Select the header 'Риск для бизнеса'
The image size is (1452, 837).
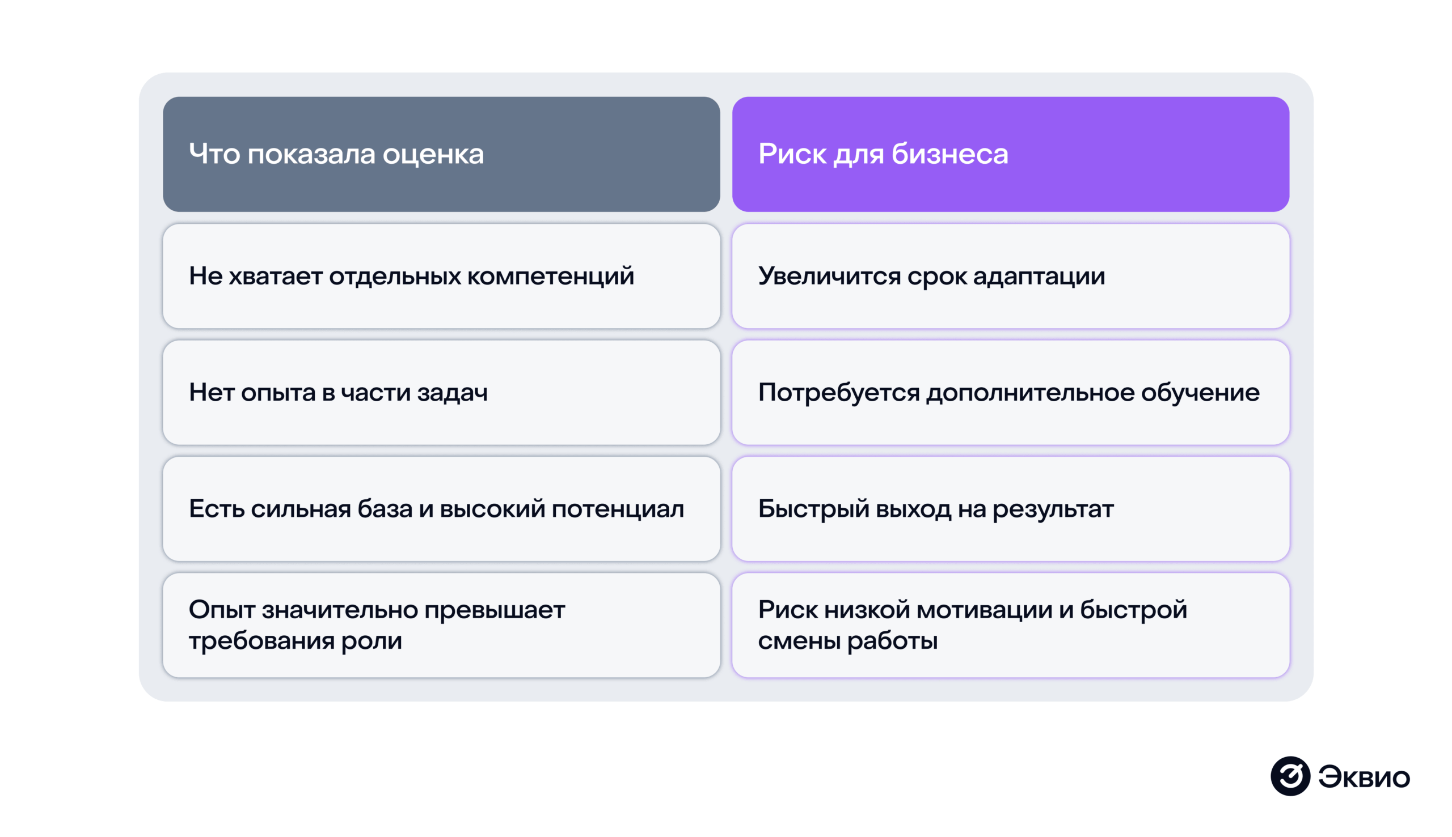(x=1010, y=154)
